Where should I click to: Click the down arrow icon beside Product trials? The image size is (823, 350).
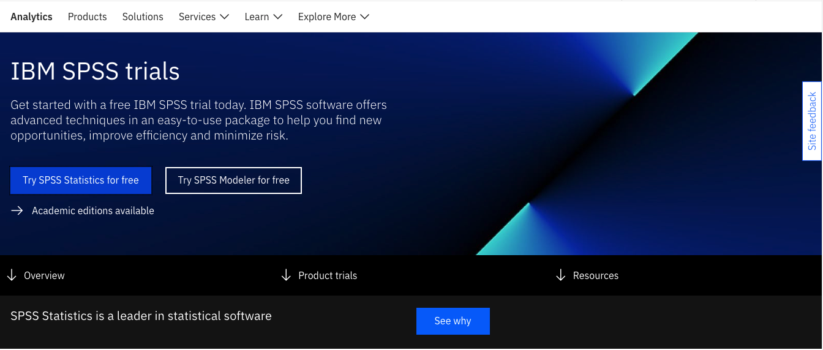(x=286, y=275)
